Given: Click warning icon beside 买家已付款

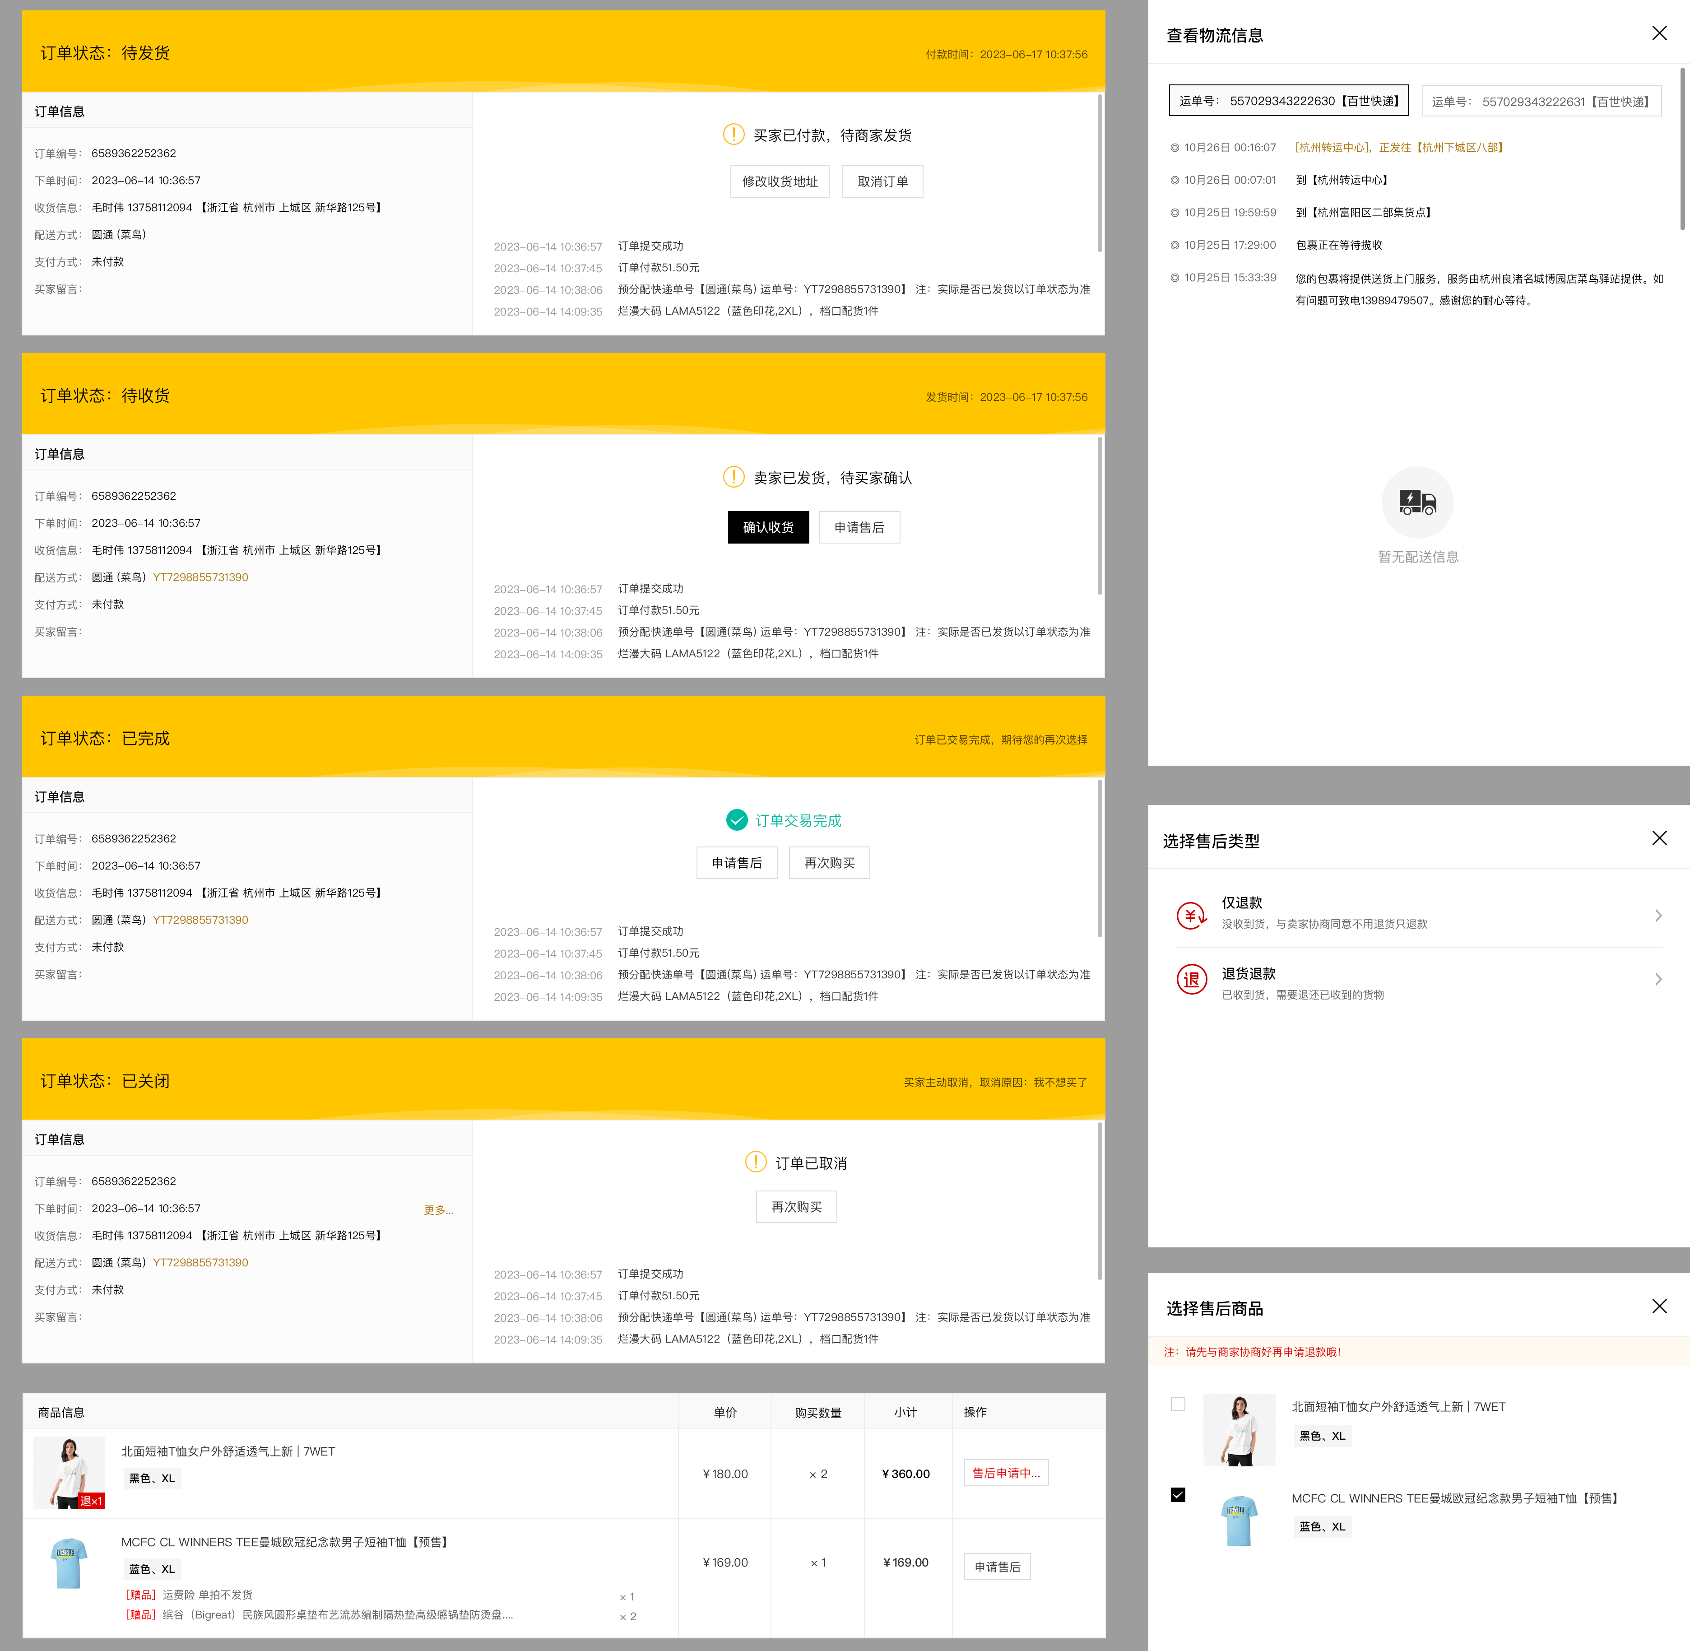Looking at the screenshot, I should [x=734, y=135].
